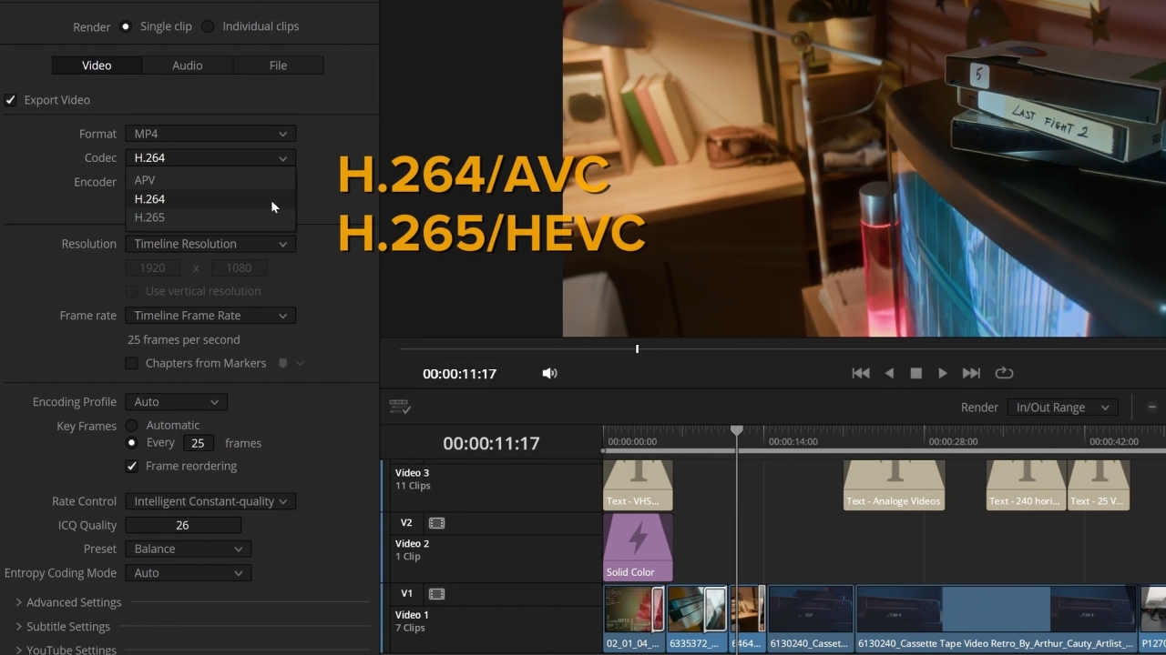
Task: Choose H.265 codec from list
Action: (x=210, y=217)
